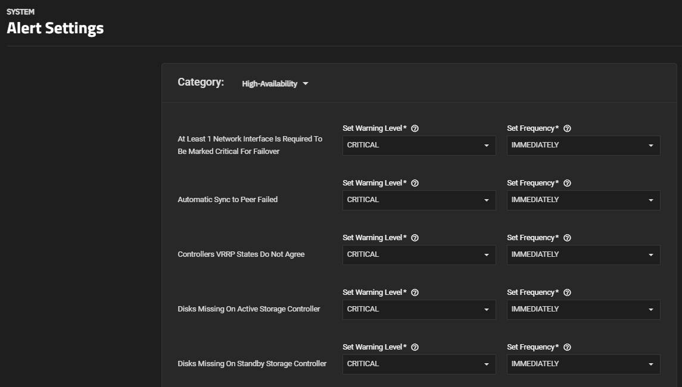Open the High-Availability category dropdown
The height and width of the screenshot is (387, 682).
pos(275,84)
